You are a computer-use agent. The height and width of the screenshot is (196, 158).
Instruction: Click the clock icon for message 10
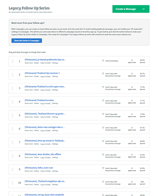click(x=103, y=182)
